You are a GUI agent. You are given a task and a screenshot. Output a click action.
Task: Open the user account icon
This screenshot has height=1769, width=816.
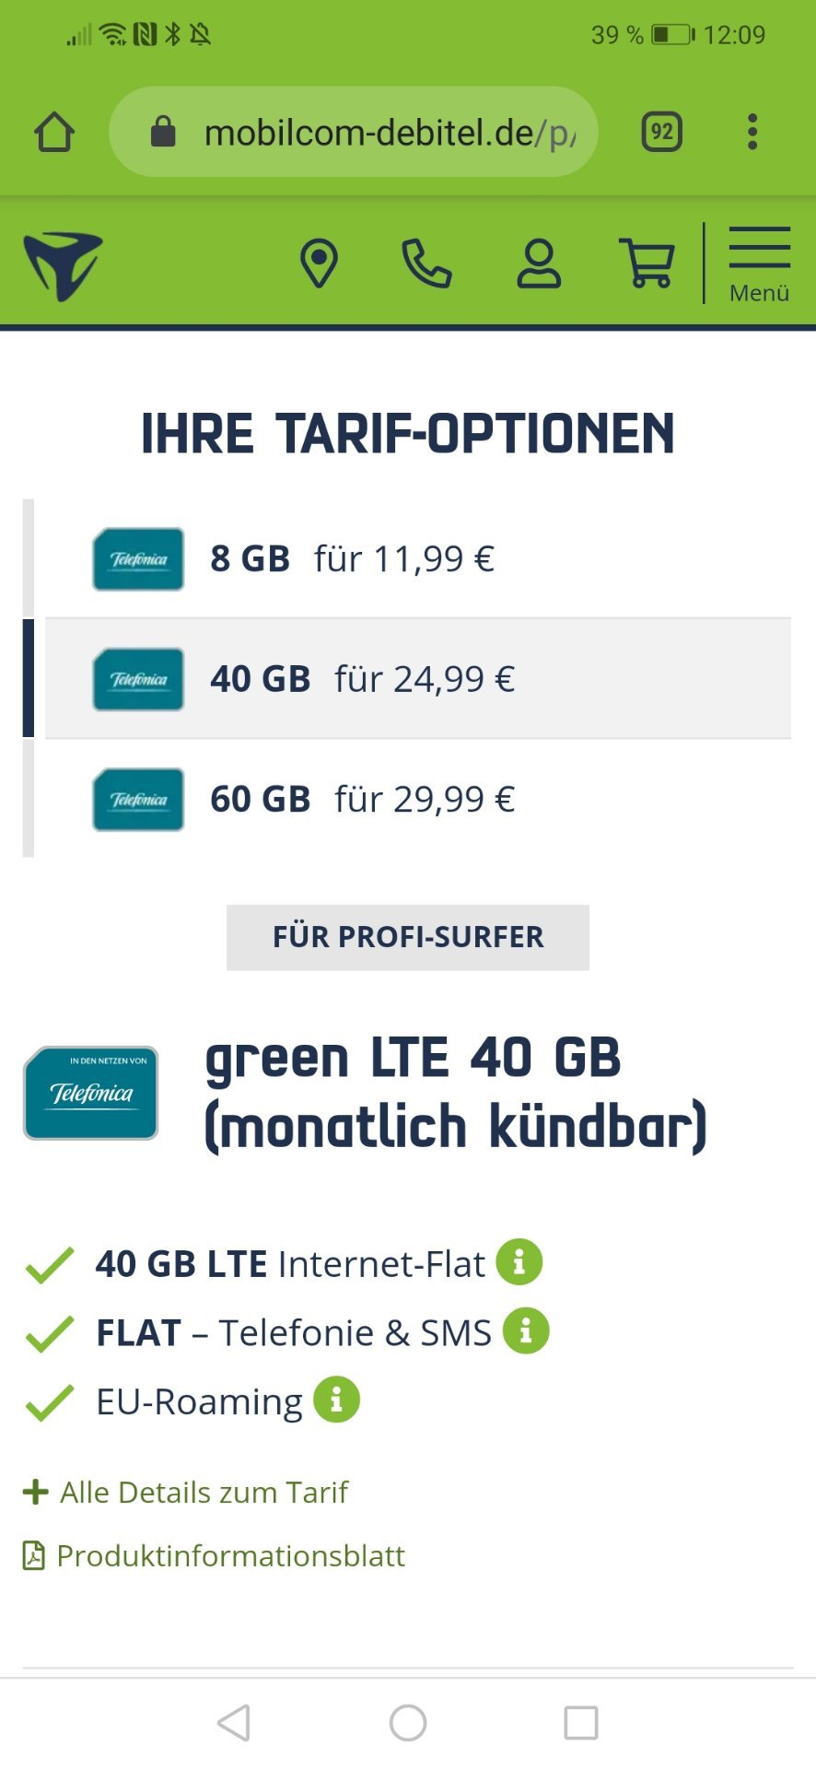539,264
